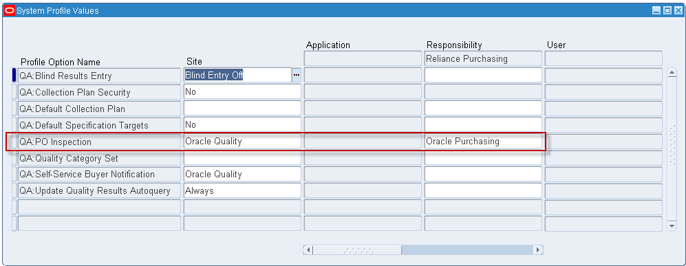
Task: Click the Responsibility field for QA:Default Collection Plan
Action: click(484, 109)
